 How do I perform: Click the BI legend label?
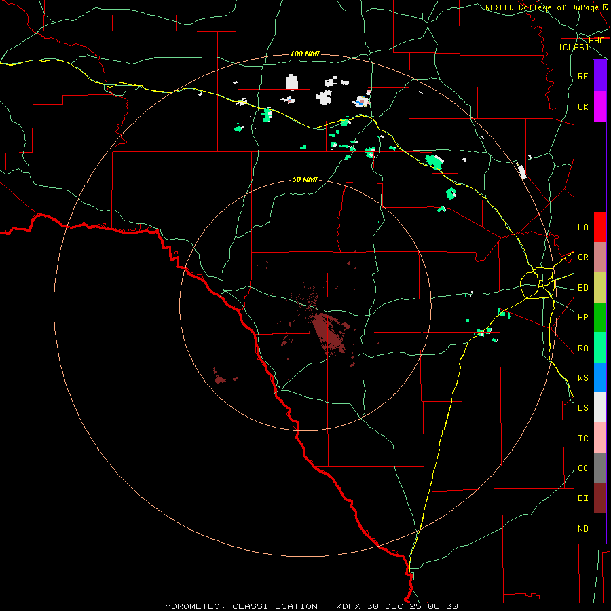(x=582, y=498)
